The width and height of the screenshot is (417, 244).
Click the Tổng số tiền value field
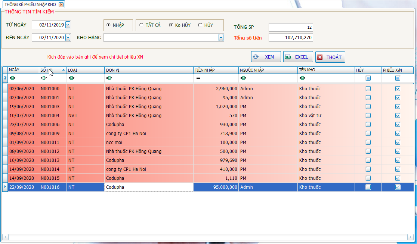click(x=291, y=37)
